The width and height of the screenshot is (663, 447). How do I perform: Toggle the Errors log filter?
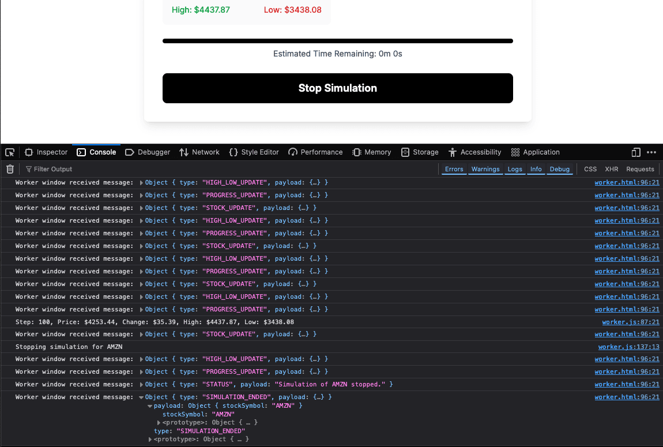click(454, 169)
